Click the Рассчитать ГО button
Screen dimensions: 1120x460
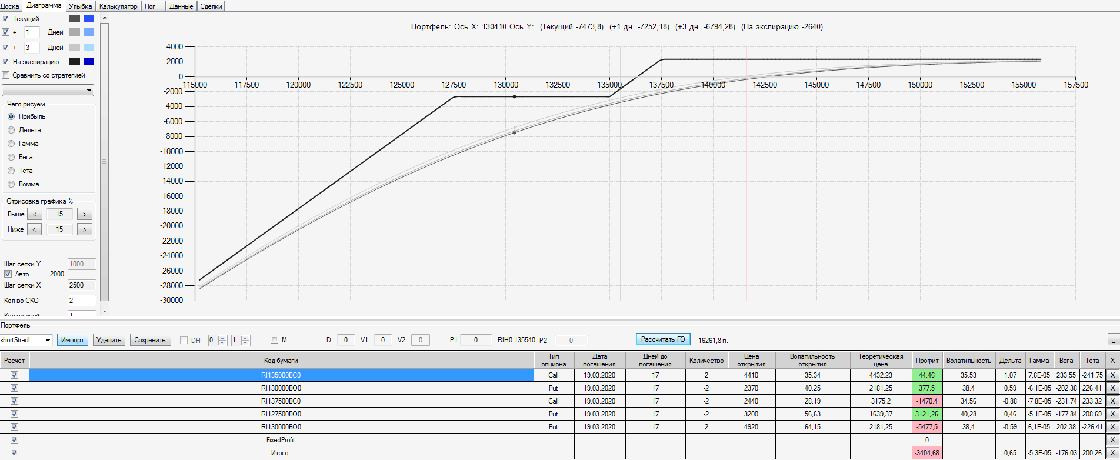tap(664, 339)
